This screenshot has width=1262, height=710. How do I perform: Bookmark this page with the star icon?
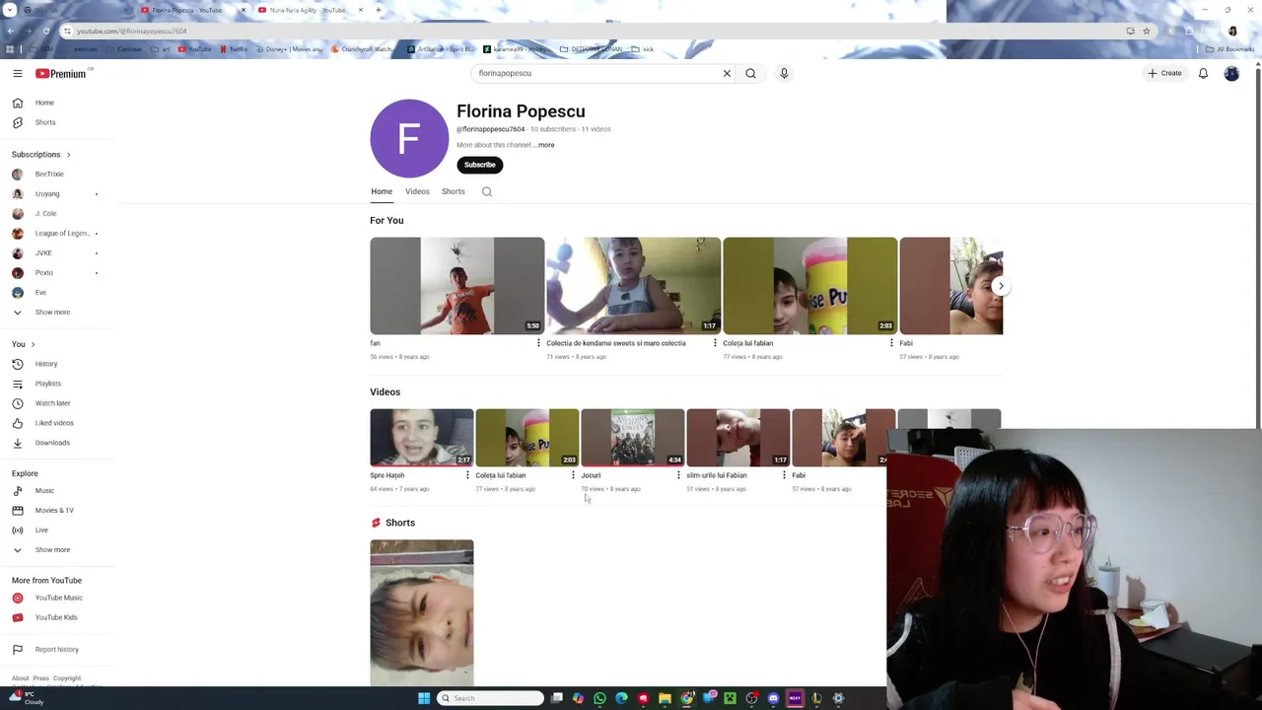pyautogui.click(x=1146, y=31)
